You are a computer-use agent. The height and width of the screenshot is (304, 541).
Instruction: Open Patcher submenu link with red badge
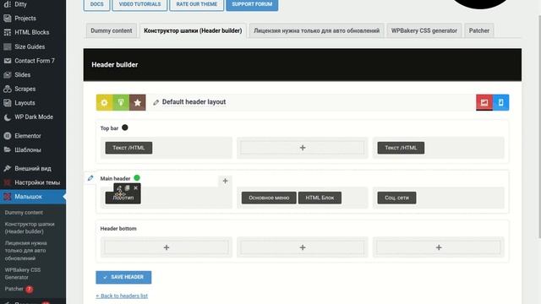19,289
